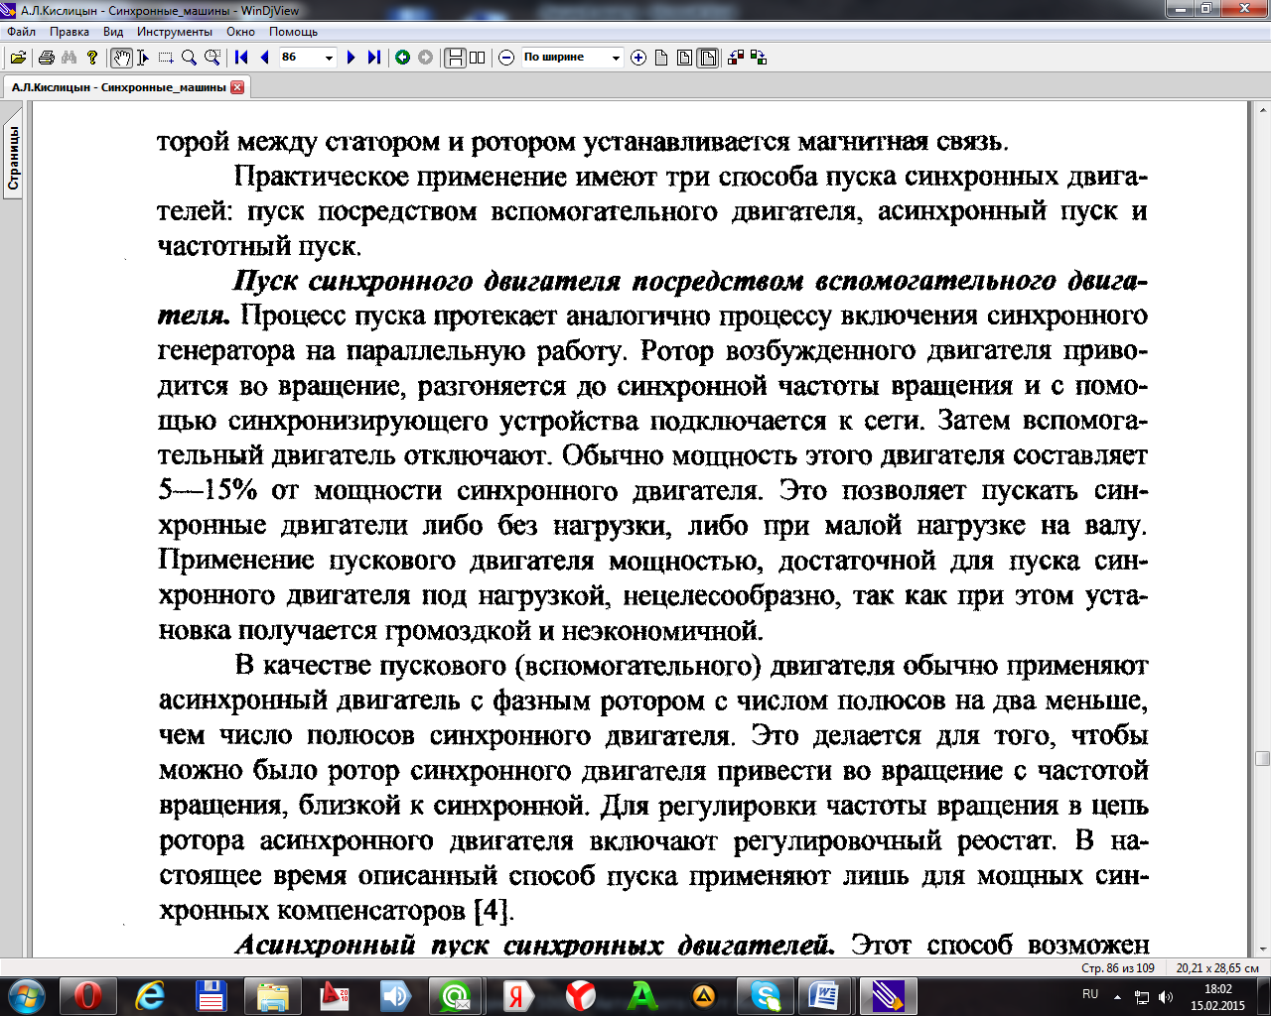
Task: Open Internet Explorer from taskbar
Action: tap(150, 995)
